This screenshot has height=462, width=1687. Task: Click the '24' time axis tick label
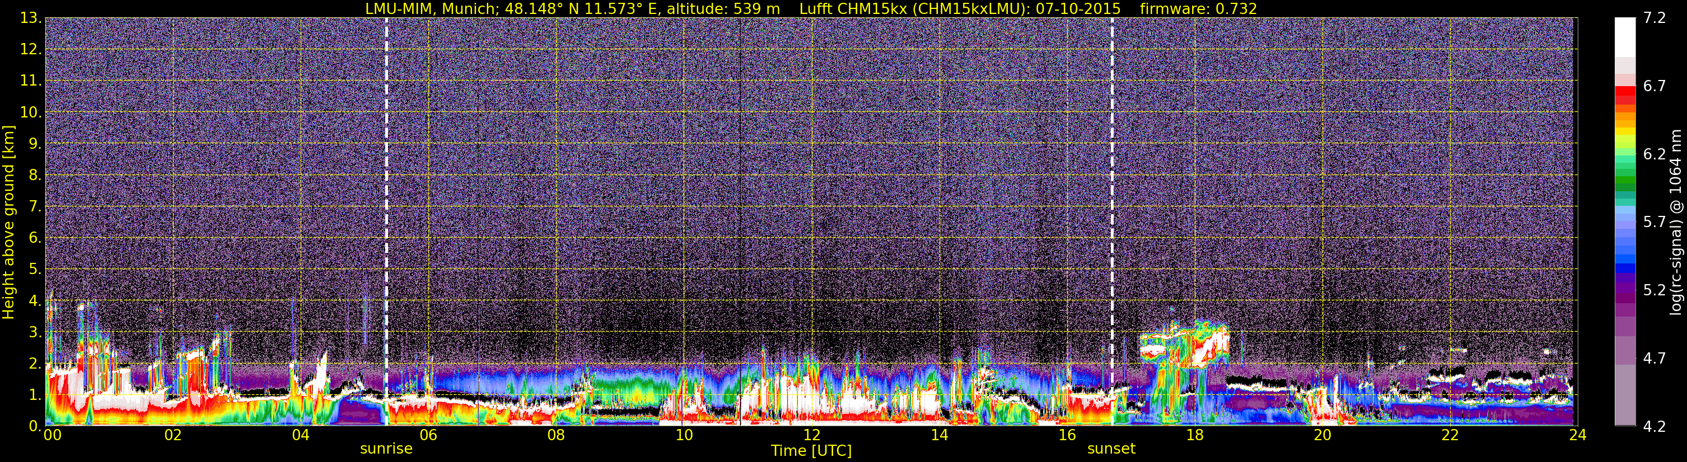coord(1578,435)
